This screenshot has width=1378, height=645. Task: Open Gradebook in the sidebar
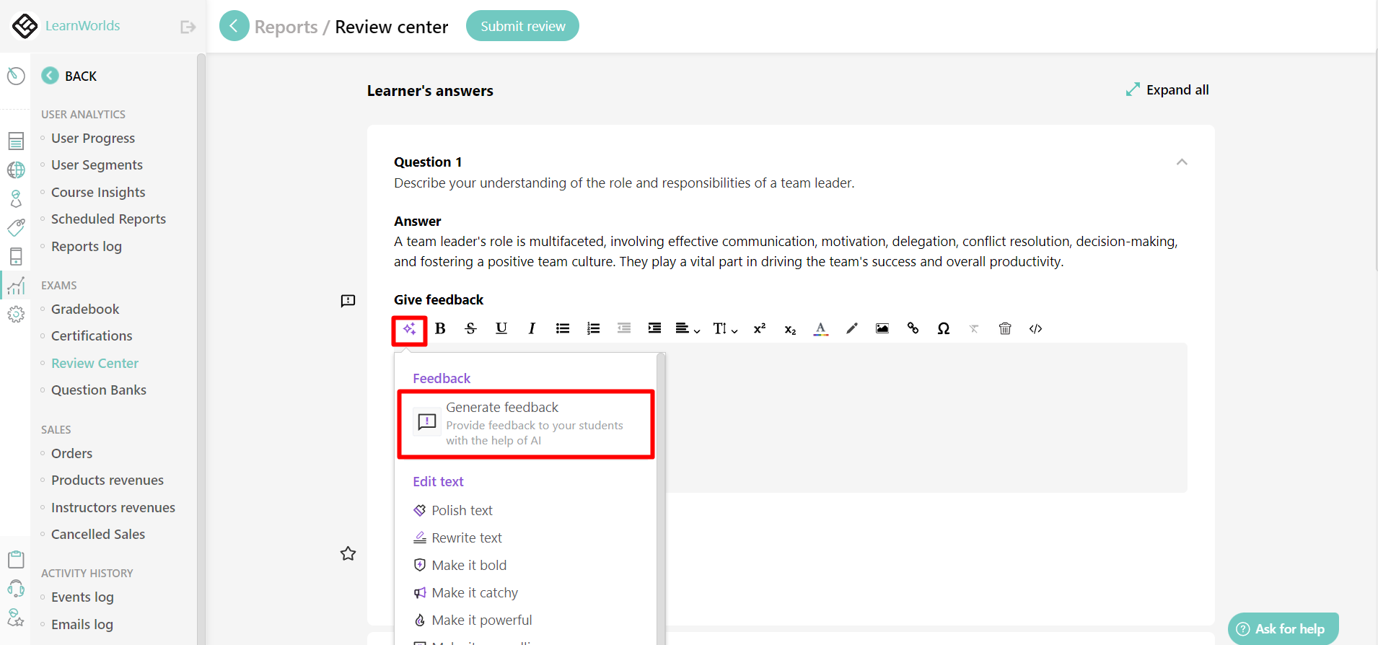85,310
